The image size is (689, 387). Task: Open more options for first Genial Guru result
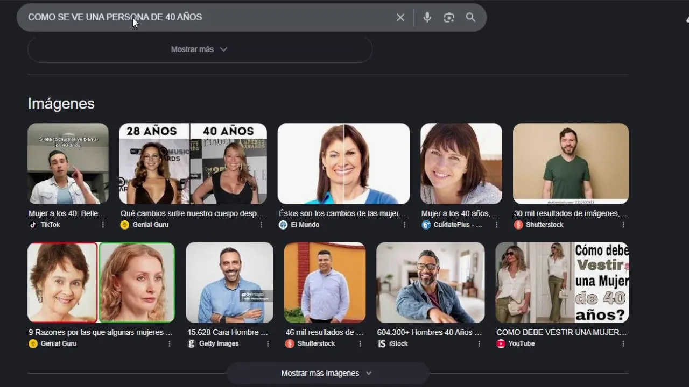[261, 225]
